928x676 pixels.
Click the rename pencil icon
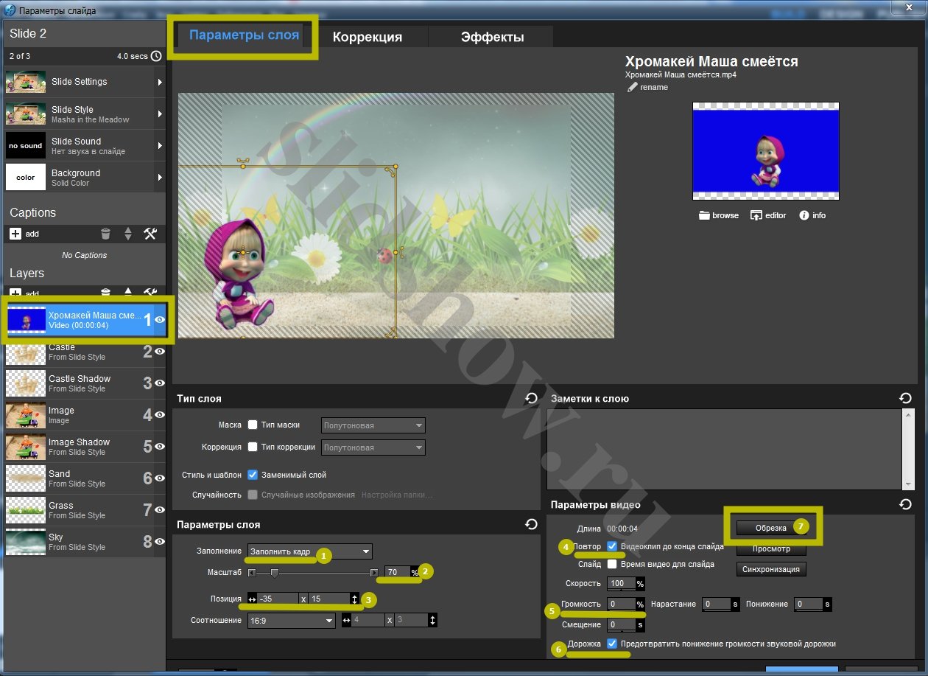(x=632, y=87)
